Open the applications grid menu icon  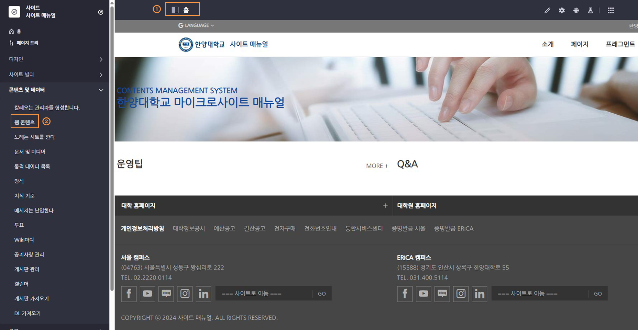point(611,11)
